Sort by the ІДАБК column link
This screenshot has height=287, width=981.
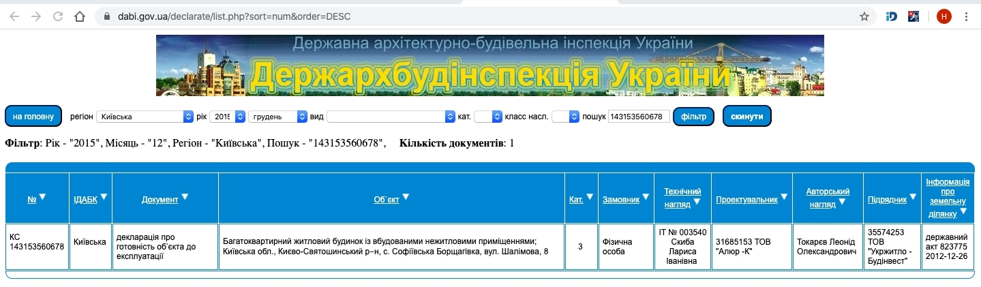(x=85, y=200)
